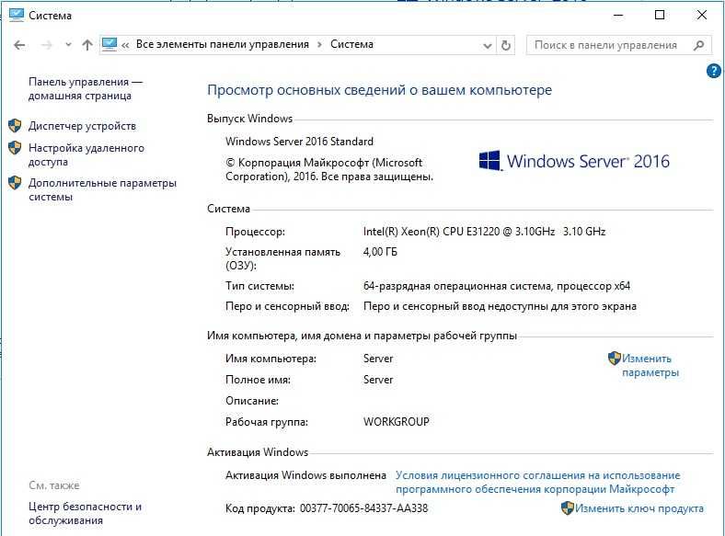Click the Forward navigation arrow
The image size is (725, 536).
click(46, 45)
